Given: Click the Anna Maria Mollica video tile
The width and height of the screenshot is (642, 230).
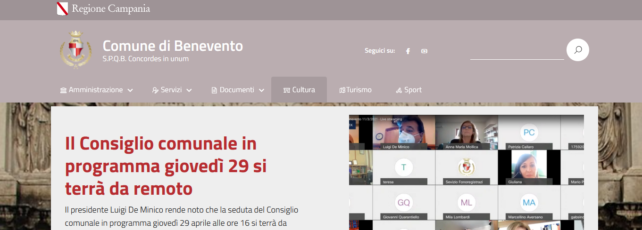Looking at the screenshot, I should (467, 133).
